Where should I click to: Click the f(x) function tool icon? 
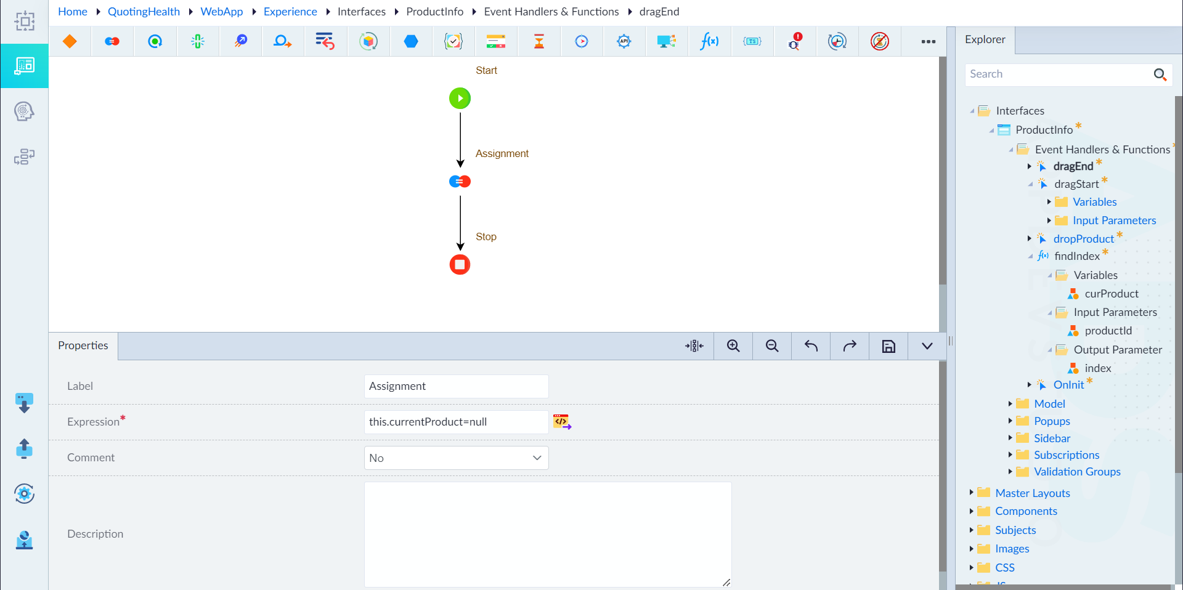point(709,41)
